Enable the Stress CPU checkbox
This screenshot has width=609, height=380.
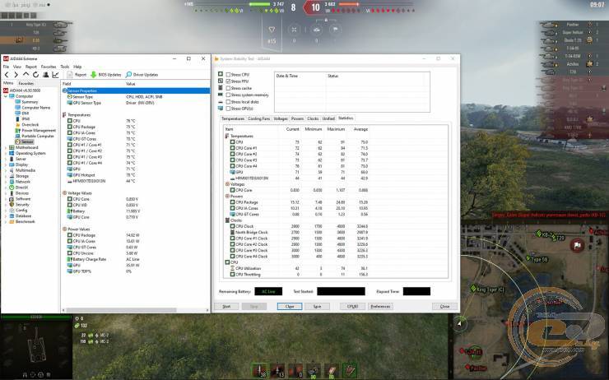[x=228, y=75]
